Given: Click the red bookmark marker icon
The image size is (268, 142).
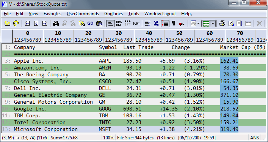Looking at the screenshot, I should click(x=181, y=24).
